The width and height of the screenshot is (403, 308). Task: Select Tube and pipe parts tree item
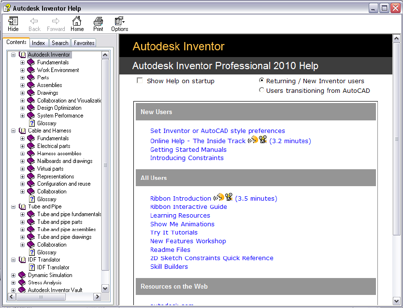coord(59,222)
